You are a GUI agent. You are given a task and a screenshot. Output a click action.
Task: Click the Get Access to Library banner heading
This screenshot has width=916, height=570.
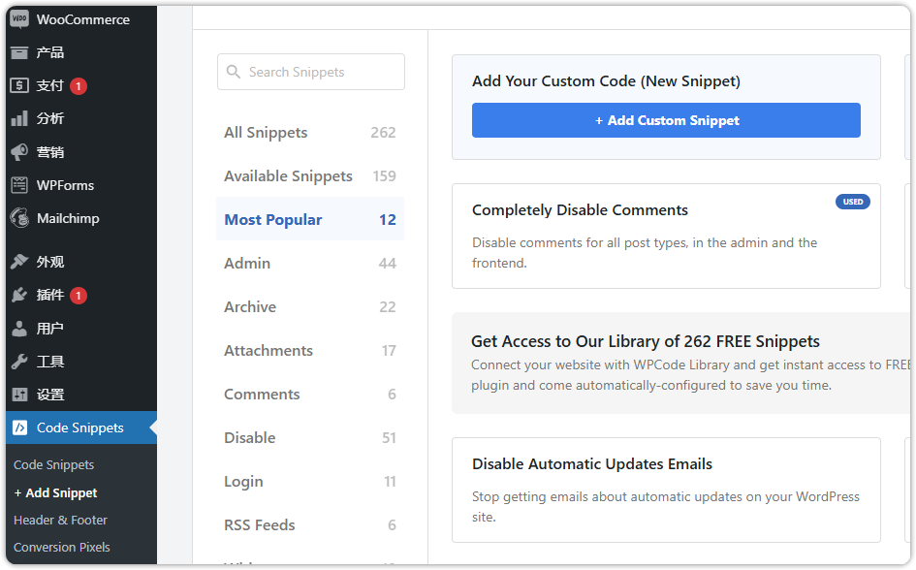[646, 341]
